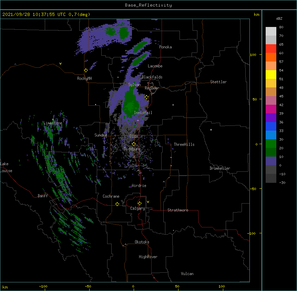Click the Drumheller town label
The width and height of the screenshot is (297, 291).
pos(220,168)
